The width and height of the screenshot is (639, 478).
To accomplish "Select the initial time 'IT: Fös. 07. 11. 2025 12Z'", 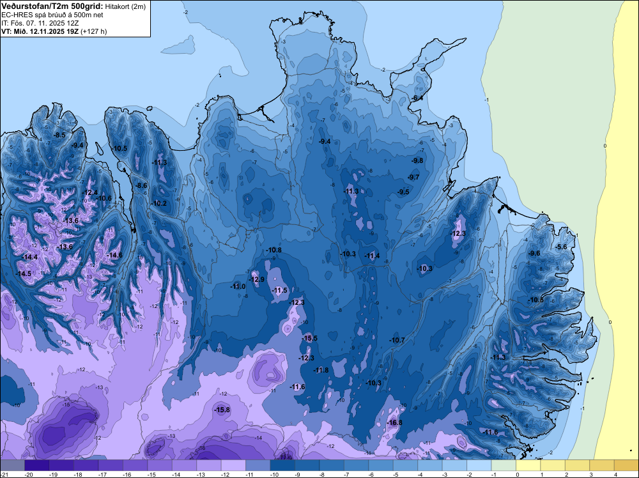I will click(40, 23).
